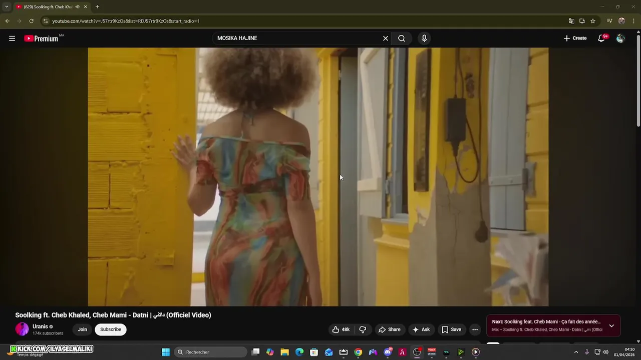Go back in browser history
The height and width of the screenshot is (360, 641).
pos(7,21)
